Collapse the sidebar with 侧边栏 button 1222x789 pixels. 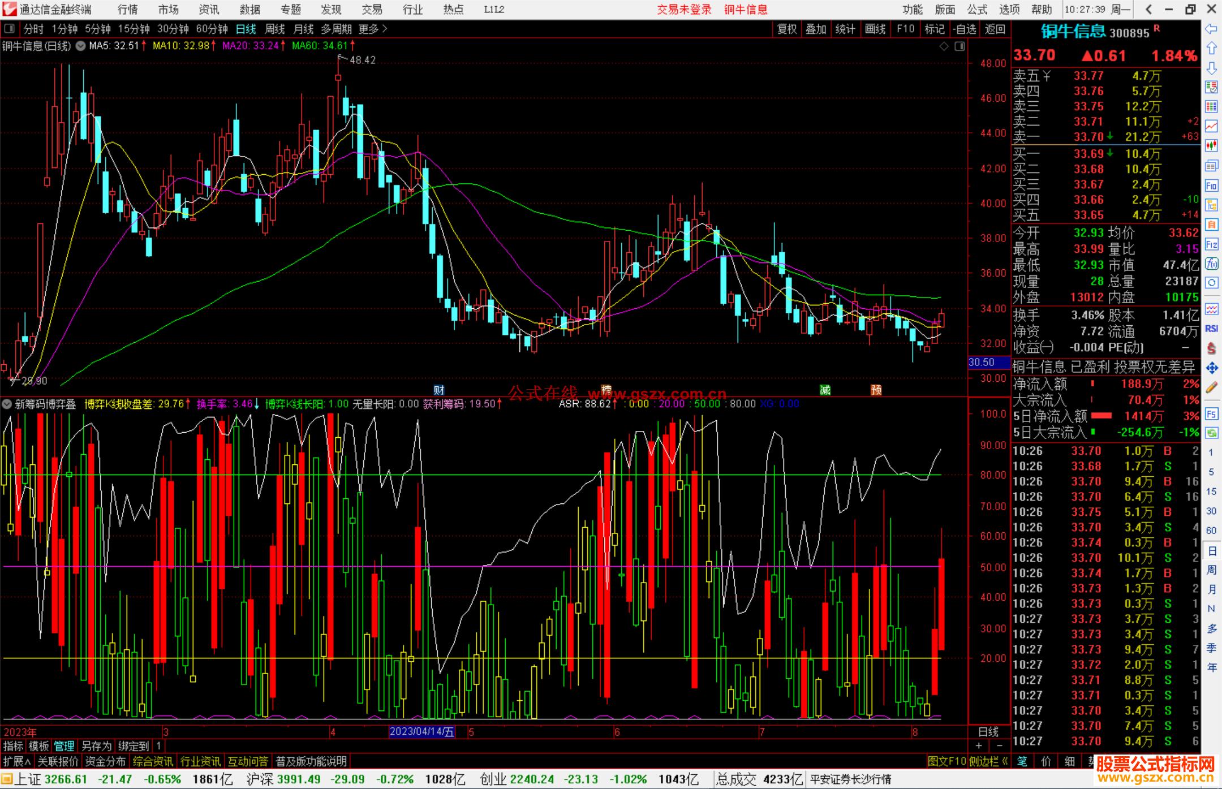[988, 761]
